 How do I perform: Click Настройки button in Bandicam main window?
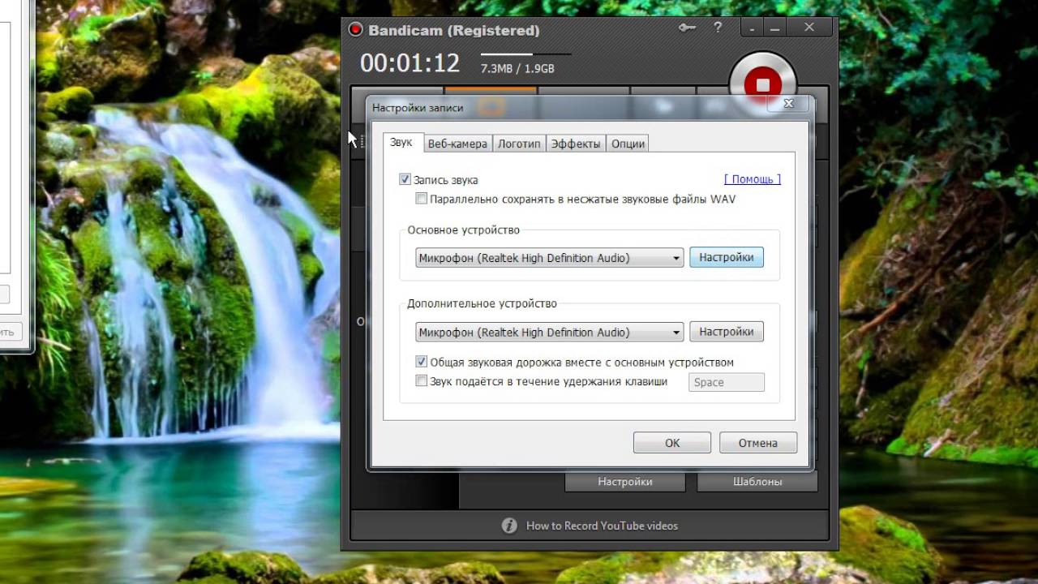(625, 482)
